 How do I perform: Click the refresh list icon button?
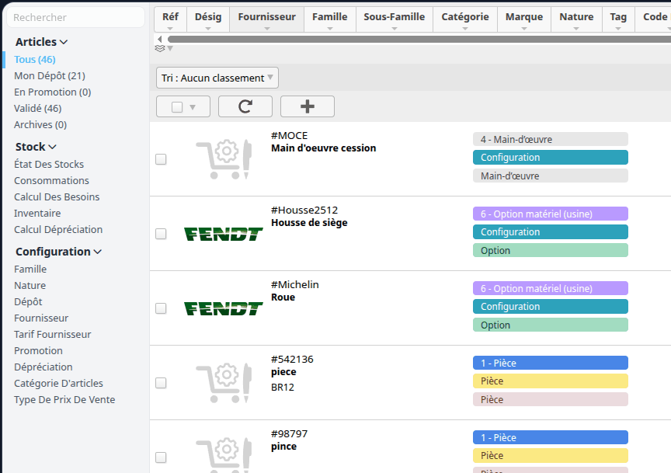point(245,106)
